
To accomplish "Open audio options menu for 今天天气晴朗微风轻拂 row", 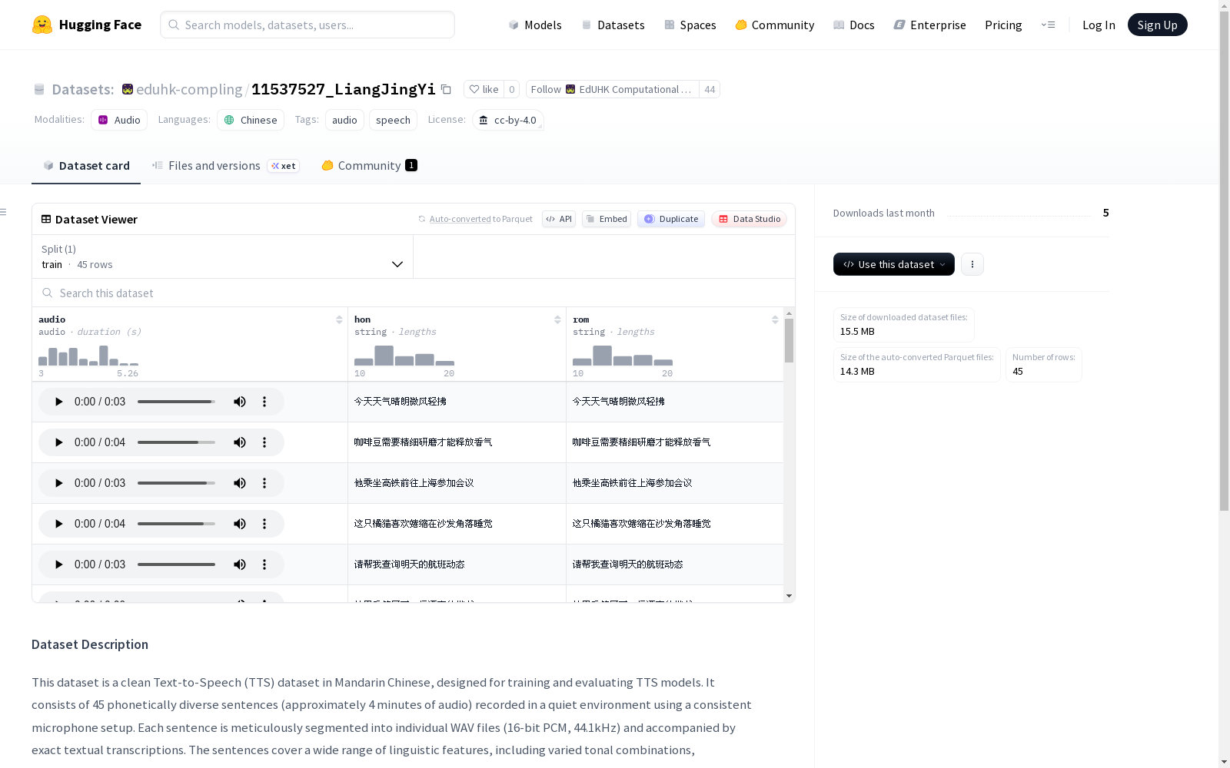I will click(264, 402).
